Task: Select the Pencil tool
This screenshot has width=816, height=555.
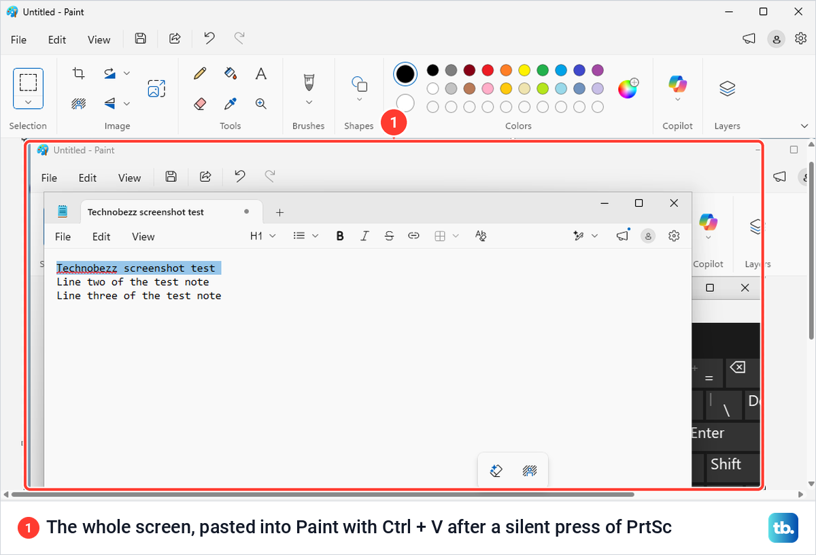Action: coord(200,73)
